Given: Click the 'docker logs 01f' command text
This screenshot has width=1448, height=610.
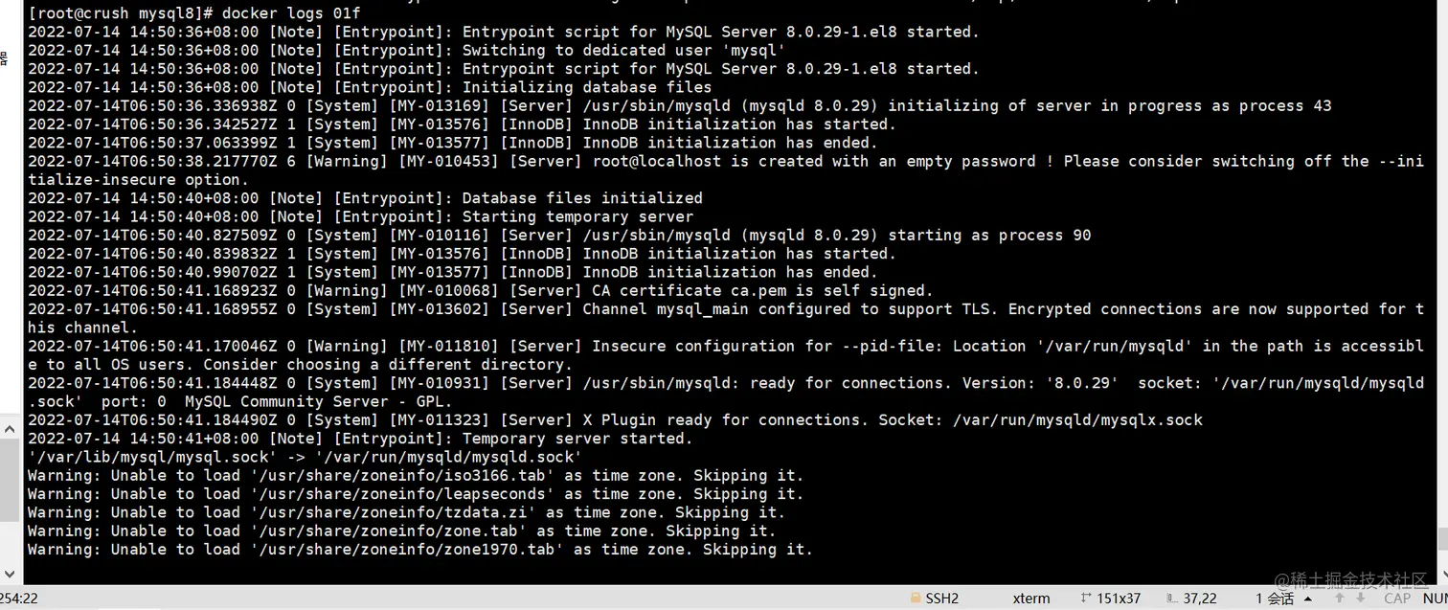Looking at the screenshot, I should click(x=291, y=13).
